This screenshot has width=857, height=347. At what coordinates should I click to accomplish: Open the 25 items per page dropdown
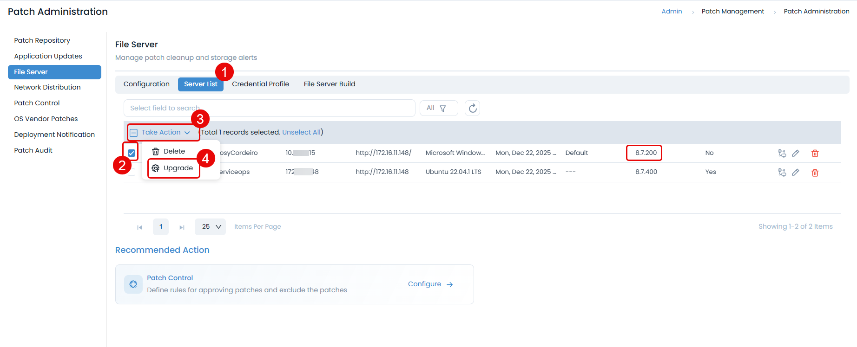pyautogui.click(x=211, y=227)
